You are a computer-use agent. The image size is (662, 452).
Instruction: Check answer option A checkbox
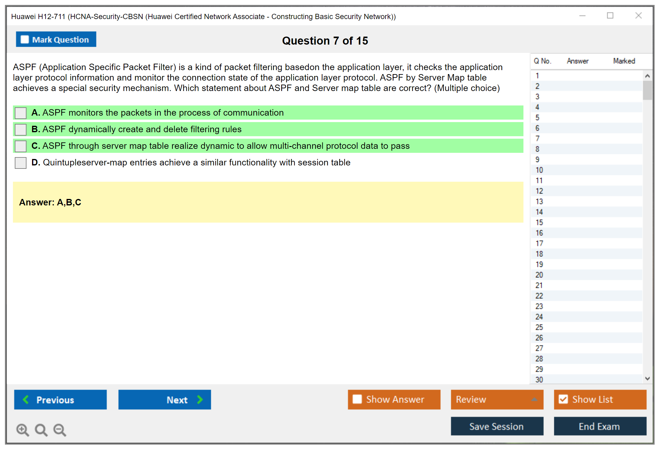tap(21, 113)
